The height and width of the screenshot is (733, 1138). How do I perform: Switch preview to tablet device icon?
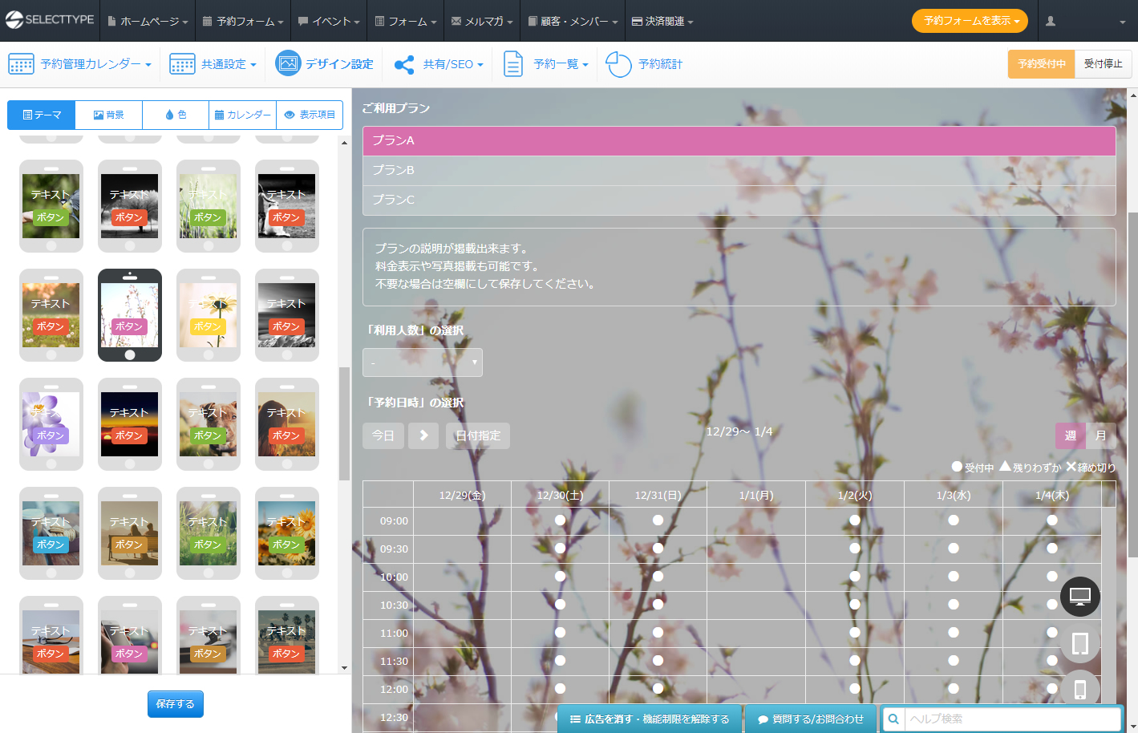pyautogui.click(x=1079, y=643)
